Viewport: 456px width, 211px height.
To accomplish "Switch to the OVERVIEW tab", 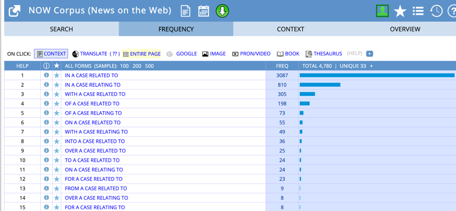I will coord(405,29).
